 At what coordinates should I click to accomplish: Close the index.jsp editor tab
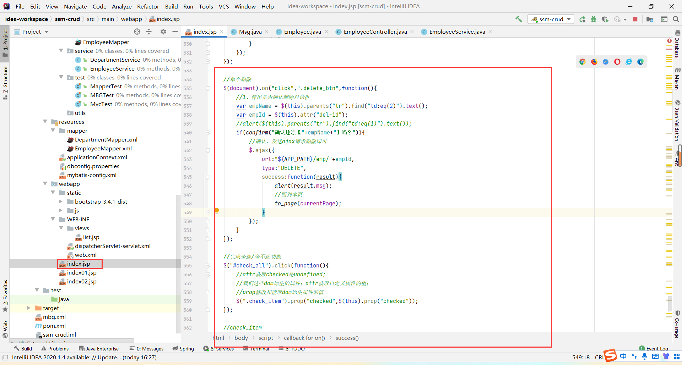tap(222, 32)
